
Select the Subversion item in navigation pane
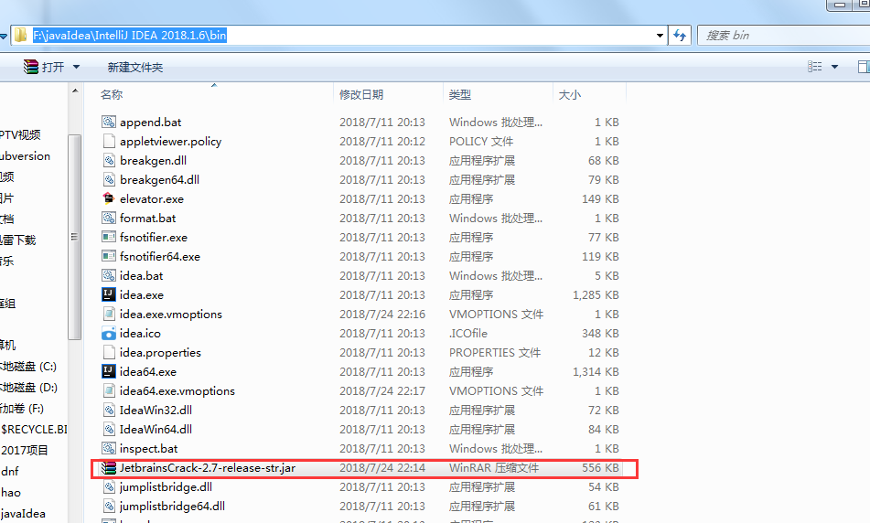click(x=25, y=155)
